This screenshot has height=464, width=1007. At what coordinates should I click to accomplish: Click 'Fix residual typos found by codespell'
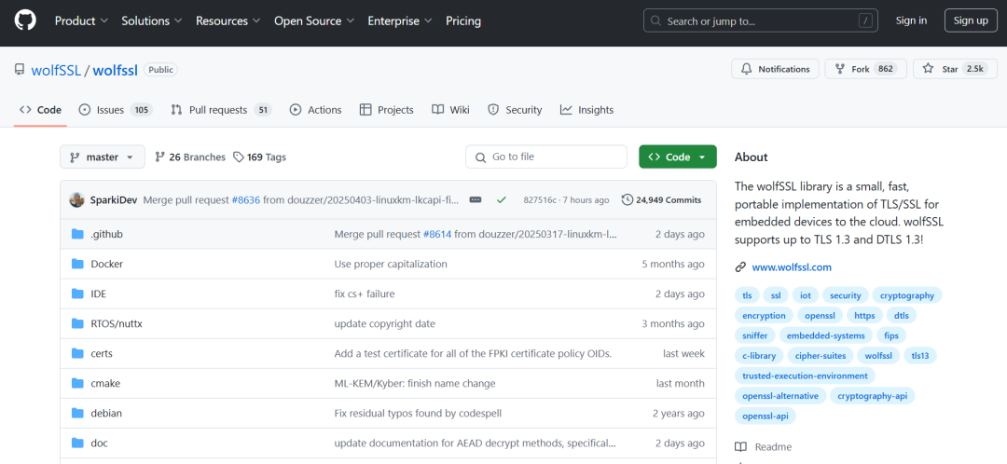pyautogui.click(x=418, y=414)
